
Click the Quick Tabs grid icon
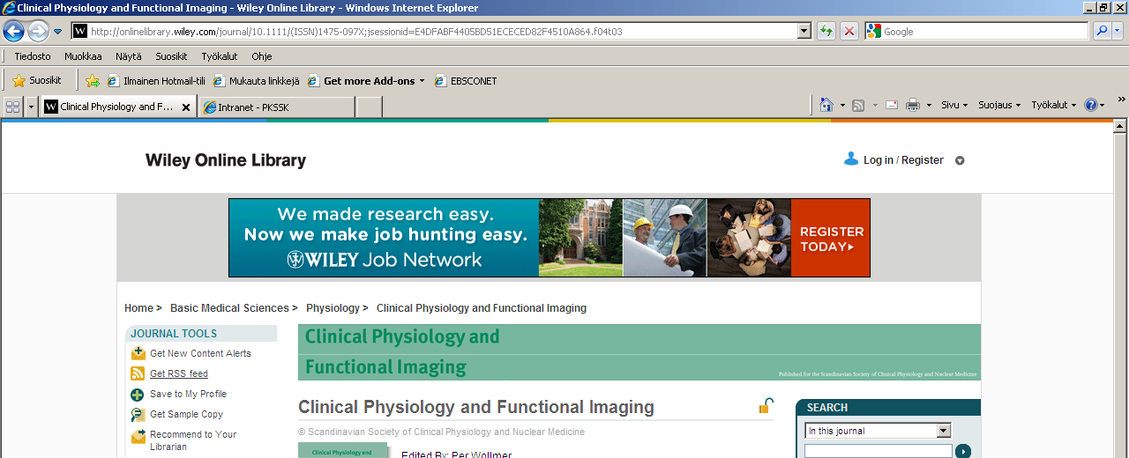click(x=13, y=107)
